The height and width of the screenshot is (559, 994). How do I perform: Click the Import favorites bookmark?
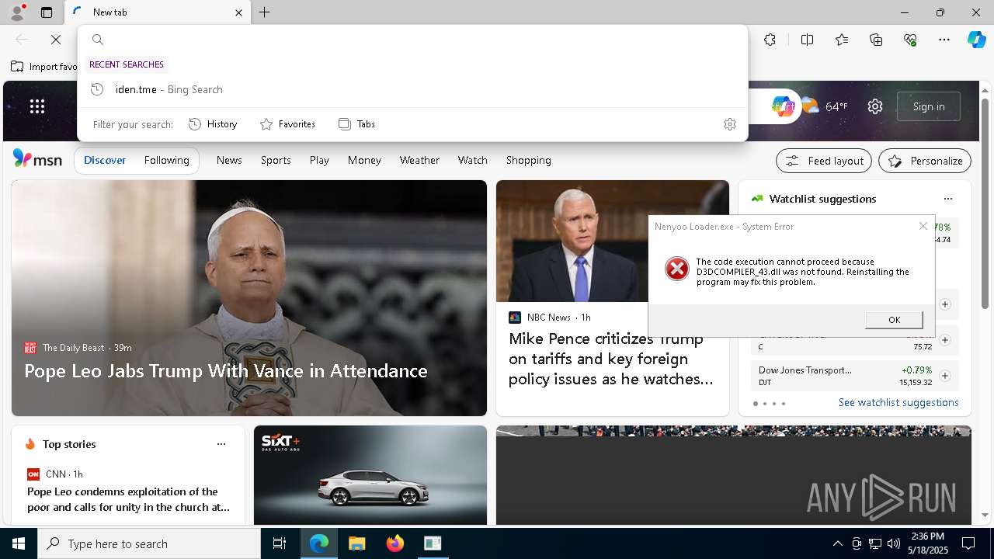coord(44,67)
